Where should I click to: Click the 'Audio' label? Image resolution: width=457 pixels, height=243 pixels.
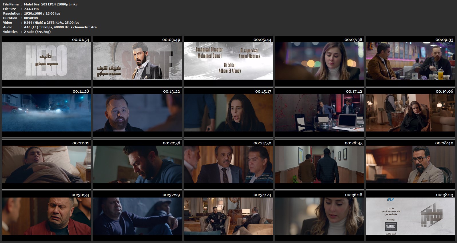click(x=8, y=27)
